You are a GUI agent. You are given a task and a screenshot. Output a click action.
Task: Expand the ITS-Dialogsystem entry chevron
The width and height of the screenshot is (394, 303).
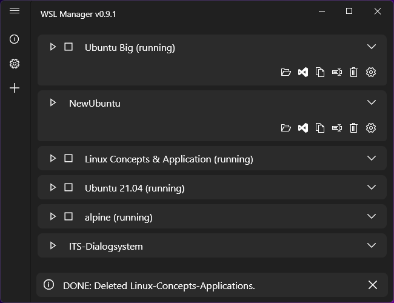click(x=372, y=245)
